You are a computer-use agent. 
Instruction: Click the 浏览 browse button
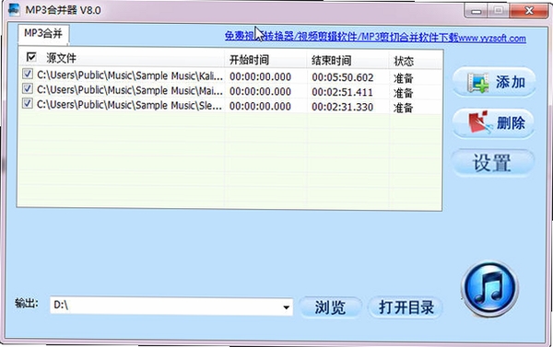330,307
